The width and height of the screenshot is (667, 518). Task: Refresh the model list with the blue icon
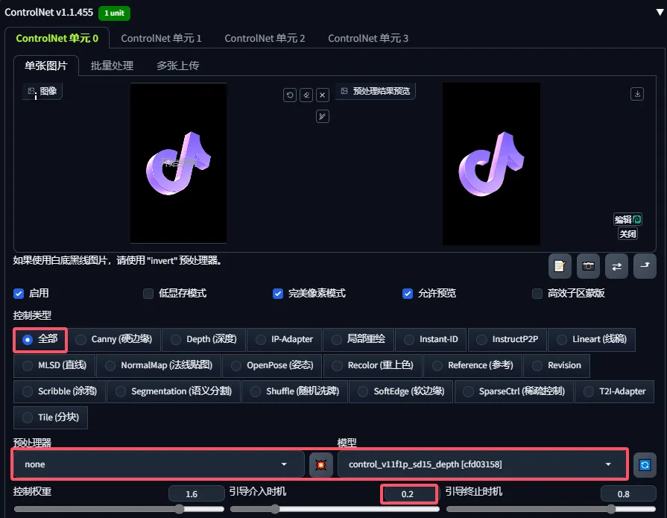[x=645, y=465]
